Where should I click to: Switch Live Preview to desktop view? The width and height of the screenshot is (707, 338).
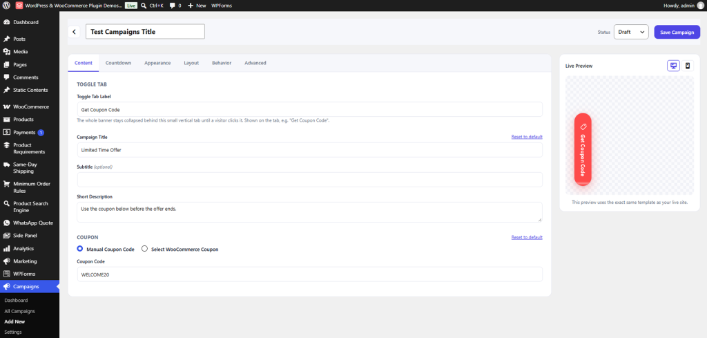click(673, 66)
